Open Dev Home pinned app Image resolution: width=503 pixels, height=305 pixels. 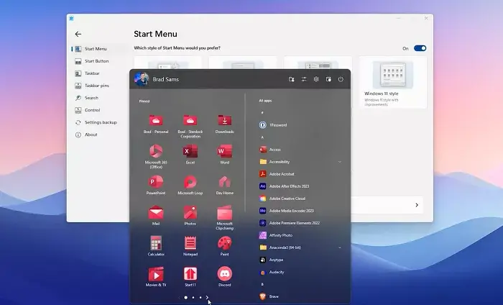coord(224,185)
